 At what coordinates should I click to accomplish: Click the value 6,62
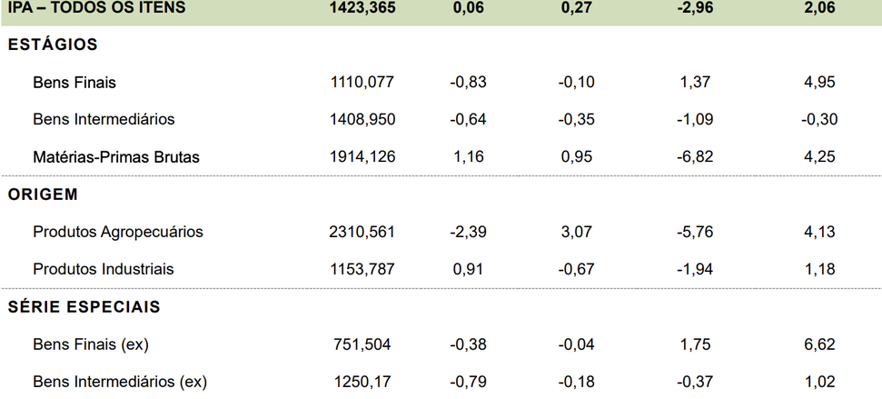(x=819, y=344)
